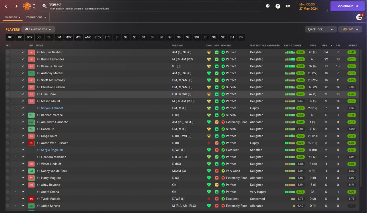Open the Overview tab menu
The height and width of the screenshot is (213, 367).
13,17
